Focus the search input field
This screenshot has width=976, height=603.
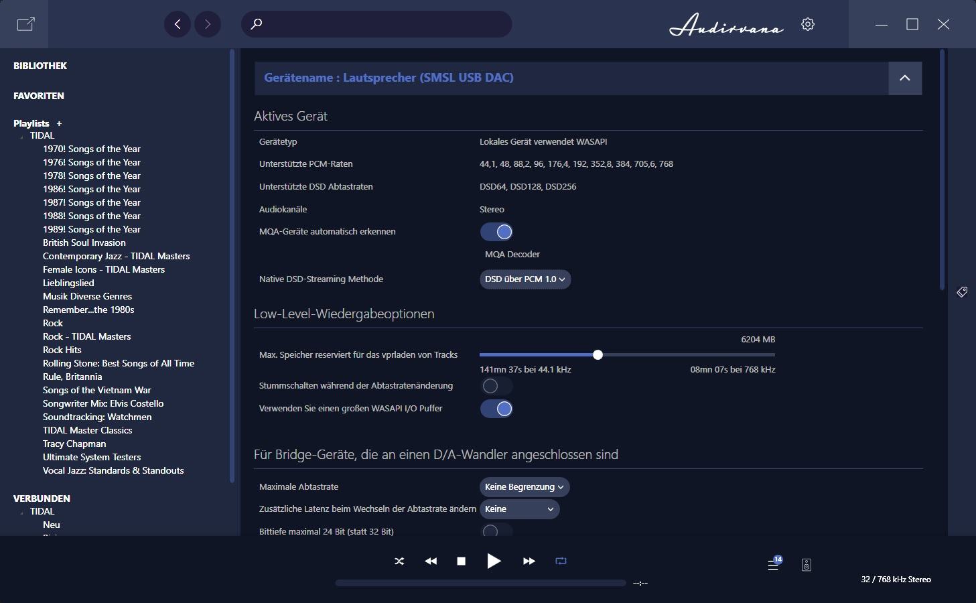tap(376, 24)
